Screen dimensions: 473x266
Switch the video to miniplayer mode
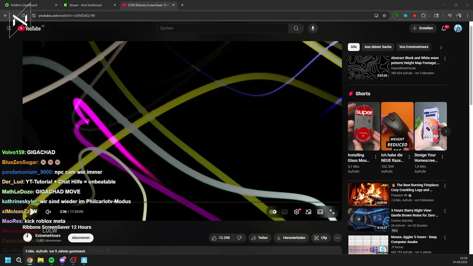pyautogui.click(x=308, y=212)
